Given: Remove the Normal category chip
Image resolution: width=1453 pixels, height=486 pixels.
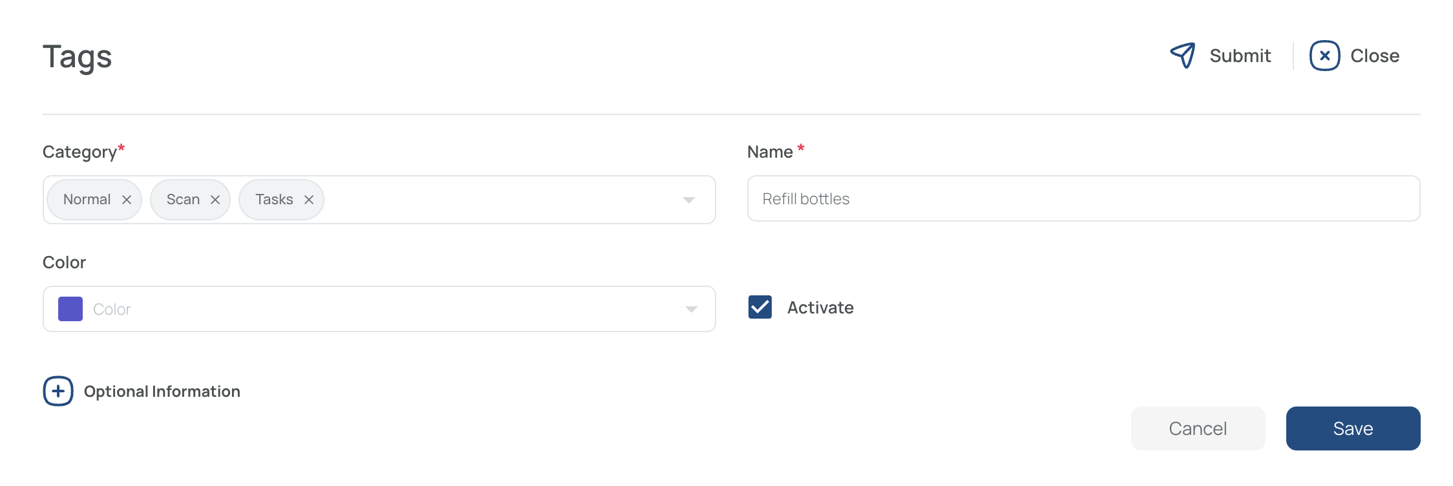Looking at the screenshot, I should [x=127, y=200].
